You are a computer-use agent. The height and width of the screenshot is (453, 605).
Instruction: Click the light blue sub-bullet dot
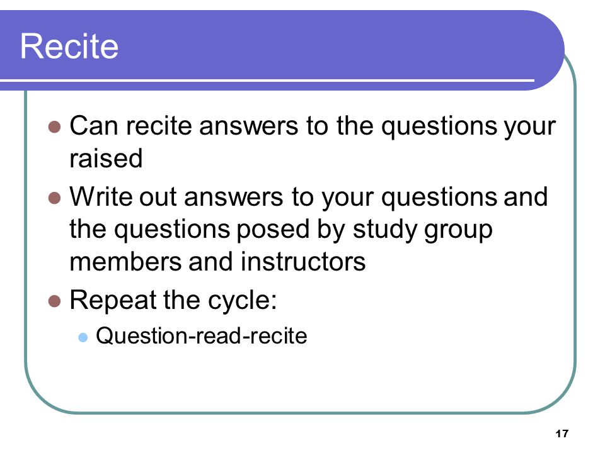coord(83,337)
